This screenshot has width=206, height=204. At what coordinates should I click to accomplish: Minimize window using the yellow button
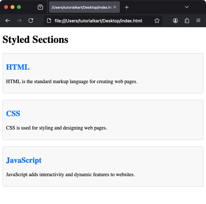coord(12,7)
